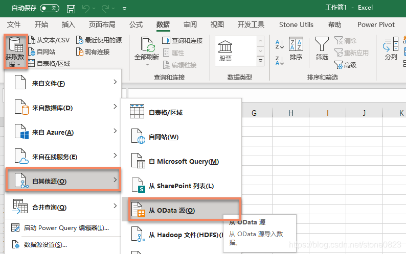406x254 pixels.
Task: Click 现有连接 button
Action: click(93, 52)
